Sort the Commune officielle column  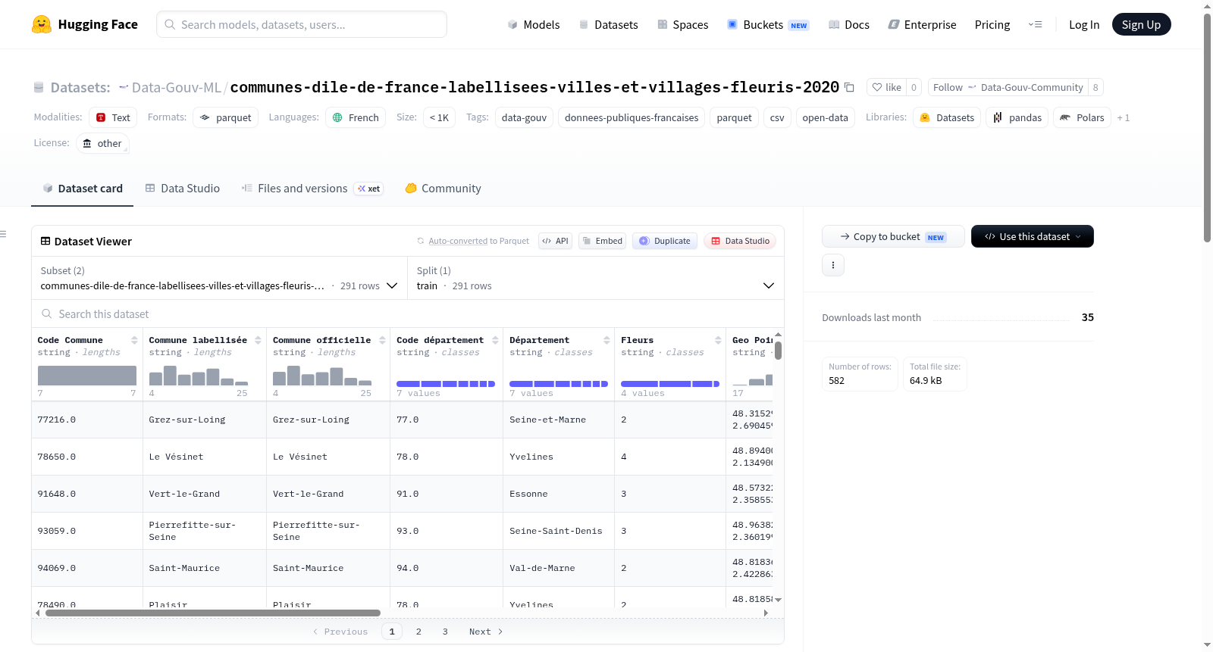click(382, 340)
